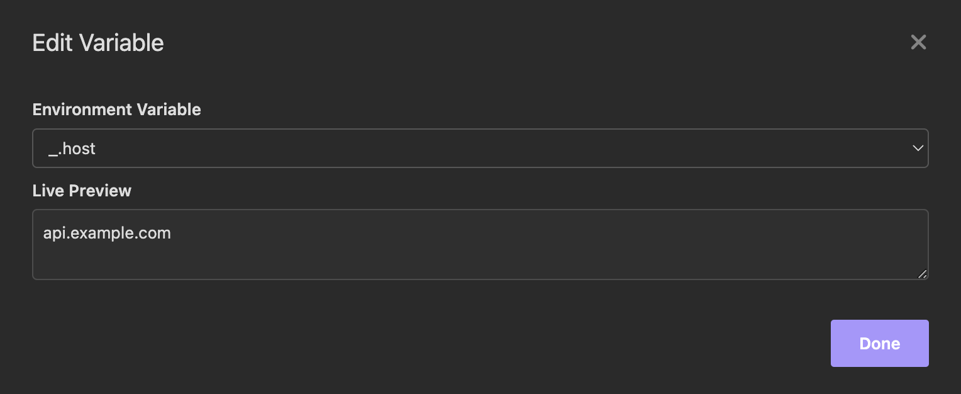Grab the Live Preview resize handle
The width and height of the screenshot is (961, 394).
coord(922,274)
